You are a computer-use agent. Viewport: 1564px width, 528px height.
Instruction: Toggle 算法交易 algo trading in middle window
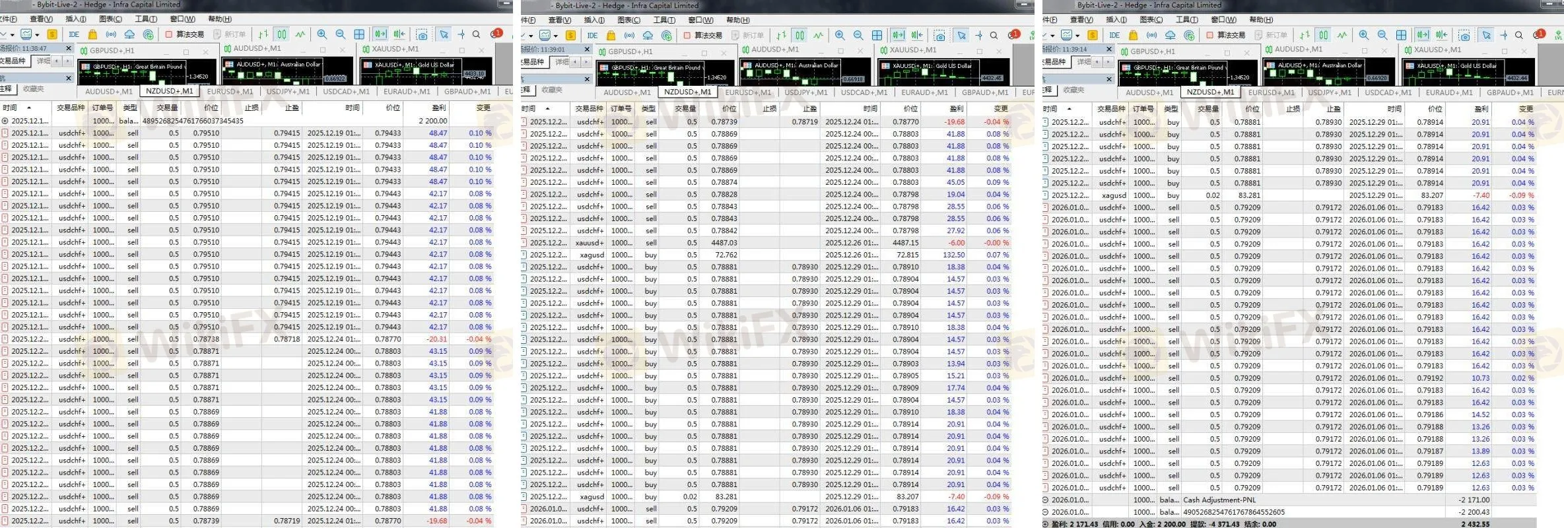[703, 35]
